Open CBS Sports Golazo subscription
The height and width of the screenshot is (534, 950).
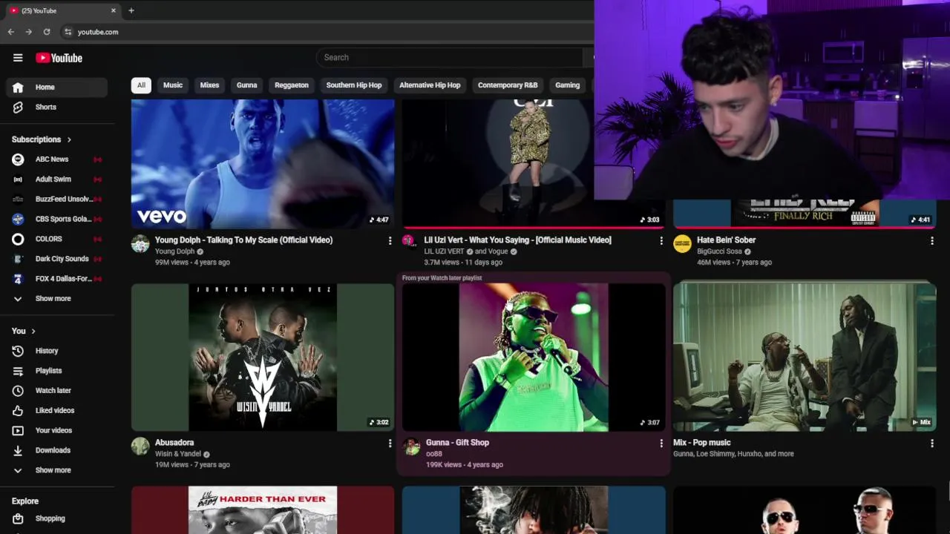pos(57,219)
